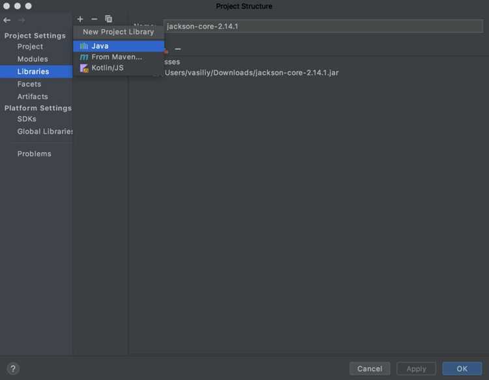The width and height of the screenshot is (489, 380).
Task: Click the Project Settings heading
Action: [35, 36]
